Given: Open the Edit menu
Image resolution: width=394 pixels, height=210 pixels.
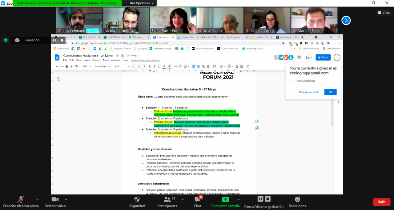Looking at the screenshot, I should [71, 60].
